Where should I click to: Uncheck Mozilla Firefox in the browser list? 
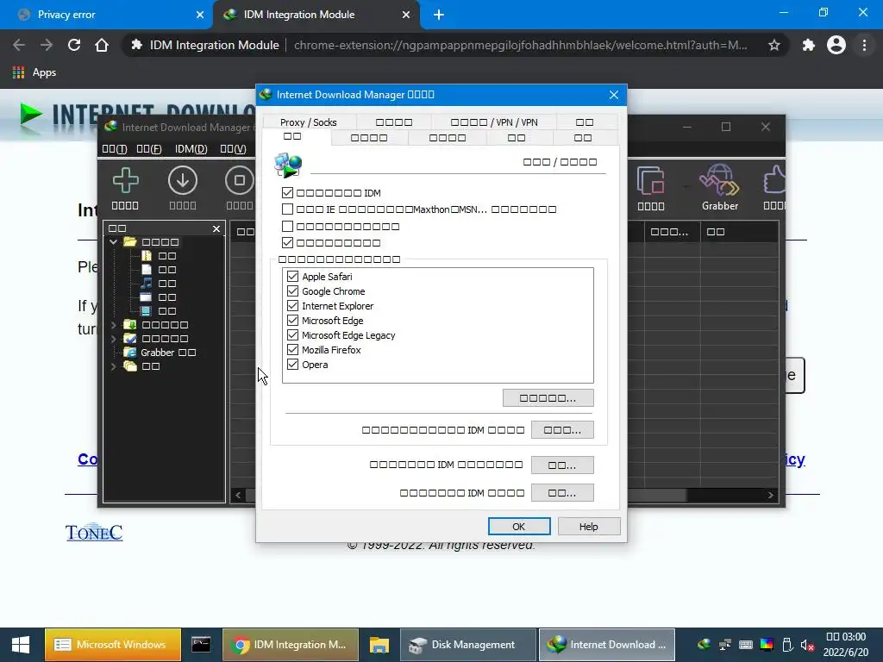point(292,350)
